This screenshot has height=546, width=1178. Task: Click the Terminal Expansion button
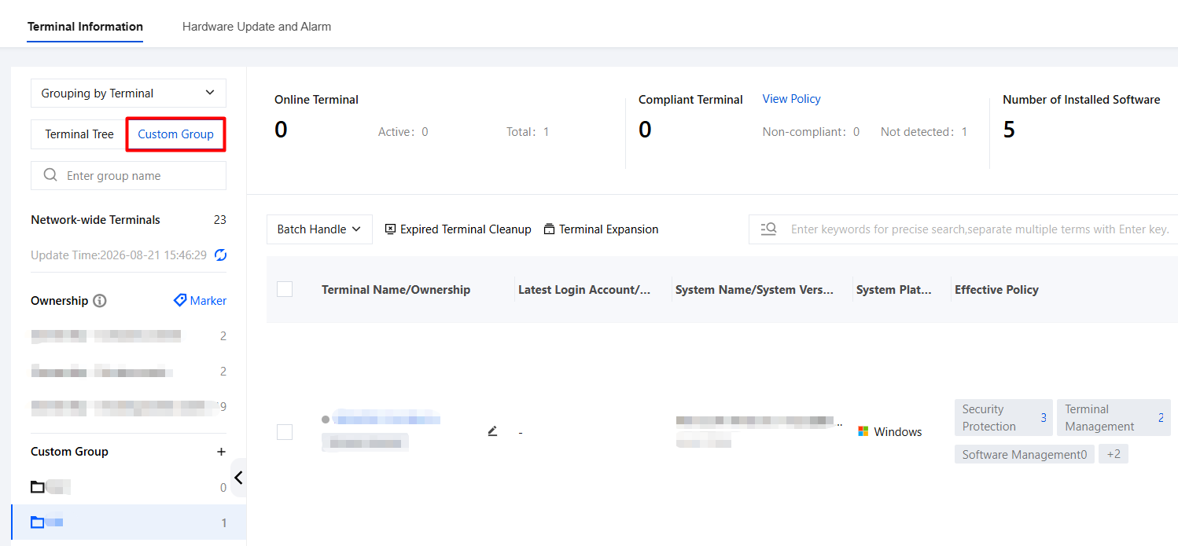click(601, 229)
